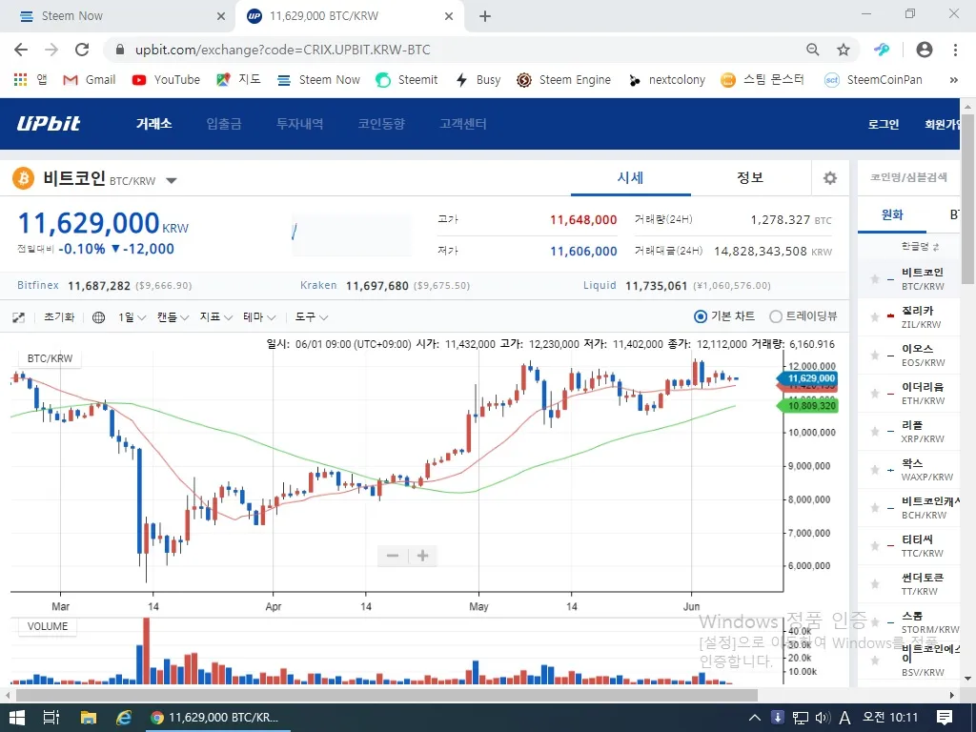
Task: Click the 코인명/심볼검색 search field
Action: pyautogui.click(x=908, y=177)
